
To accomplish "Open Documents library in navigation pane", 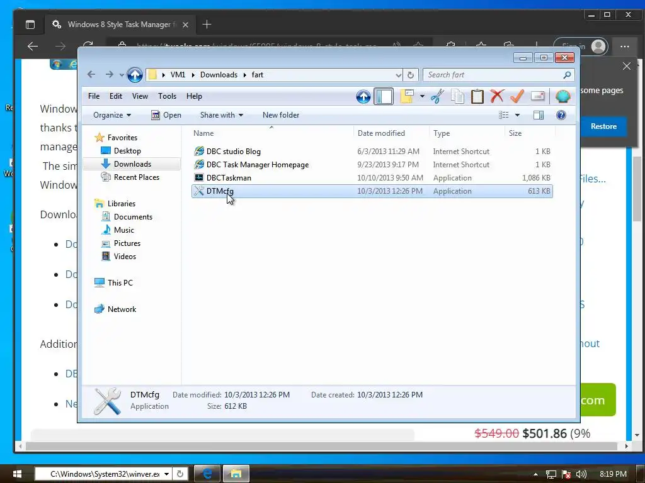I will (127, 217).
